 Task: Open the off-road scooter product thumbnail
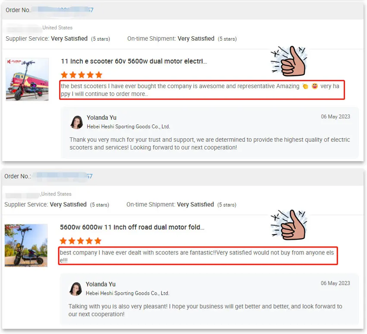coord(26,245)
